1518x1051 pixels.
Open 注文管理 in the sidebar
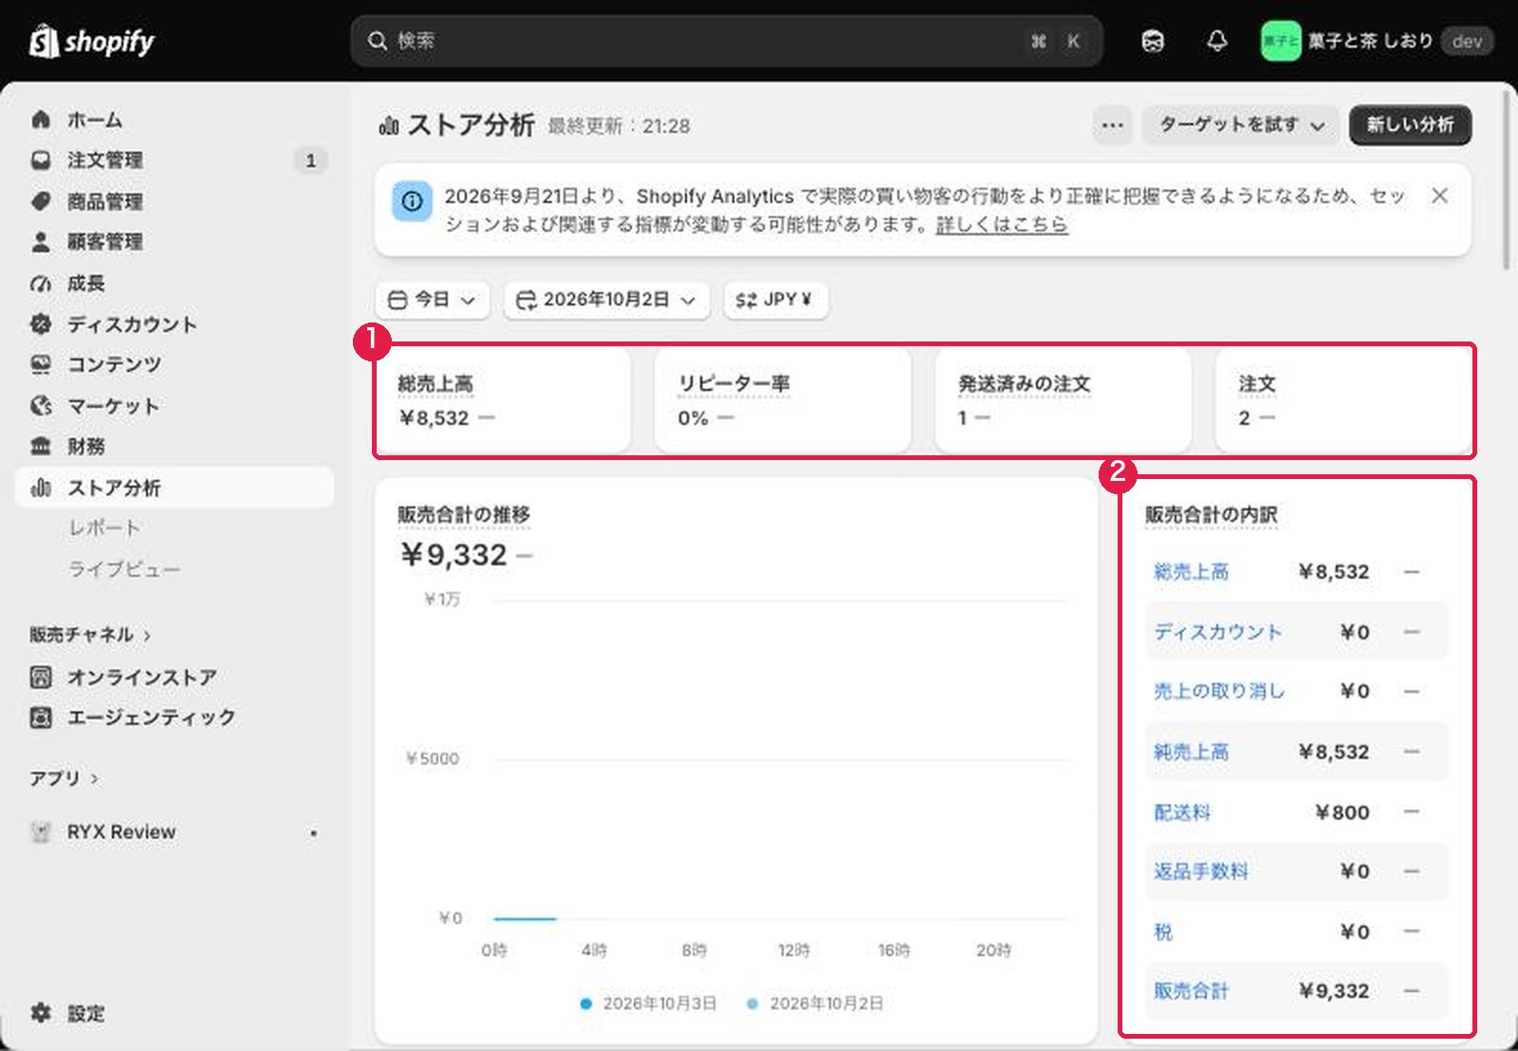[x=176, y=160]
